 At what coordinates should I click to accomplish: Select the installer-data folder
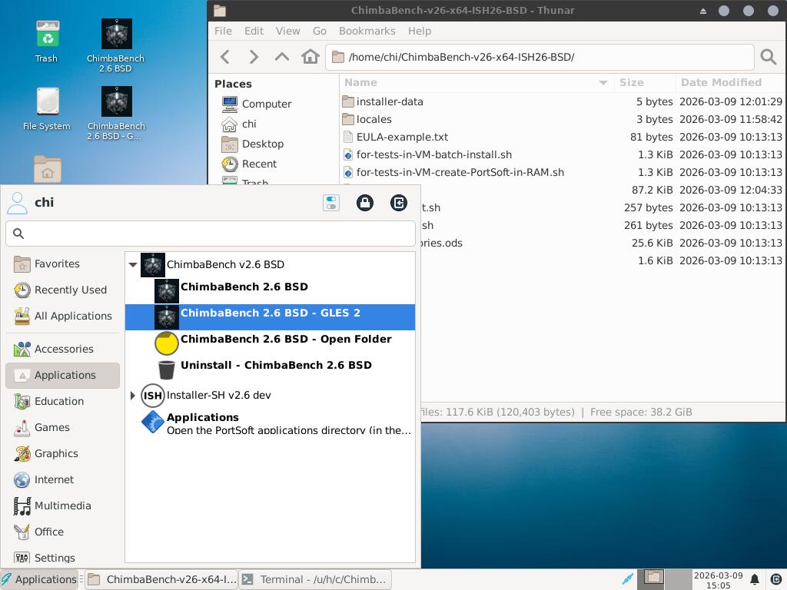pyautogui.click(x=562, y=102)
